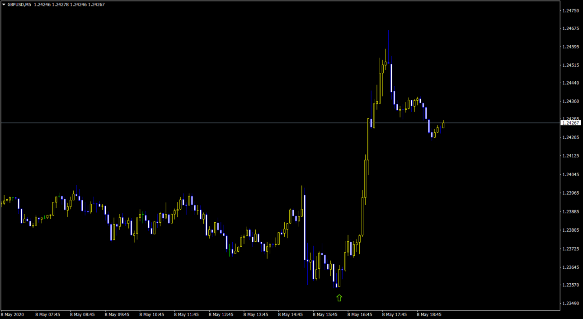This screenshot has height=319, width=583.
Task: Click price axis label 1.23885
Action: (570, 211)
